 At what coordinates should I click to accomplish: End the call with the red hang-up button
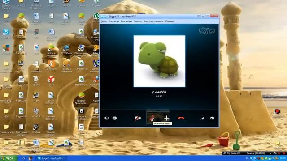coord(181,118)
